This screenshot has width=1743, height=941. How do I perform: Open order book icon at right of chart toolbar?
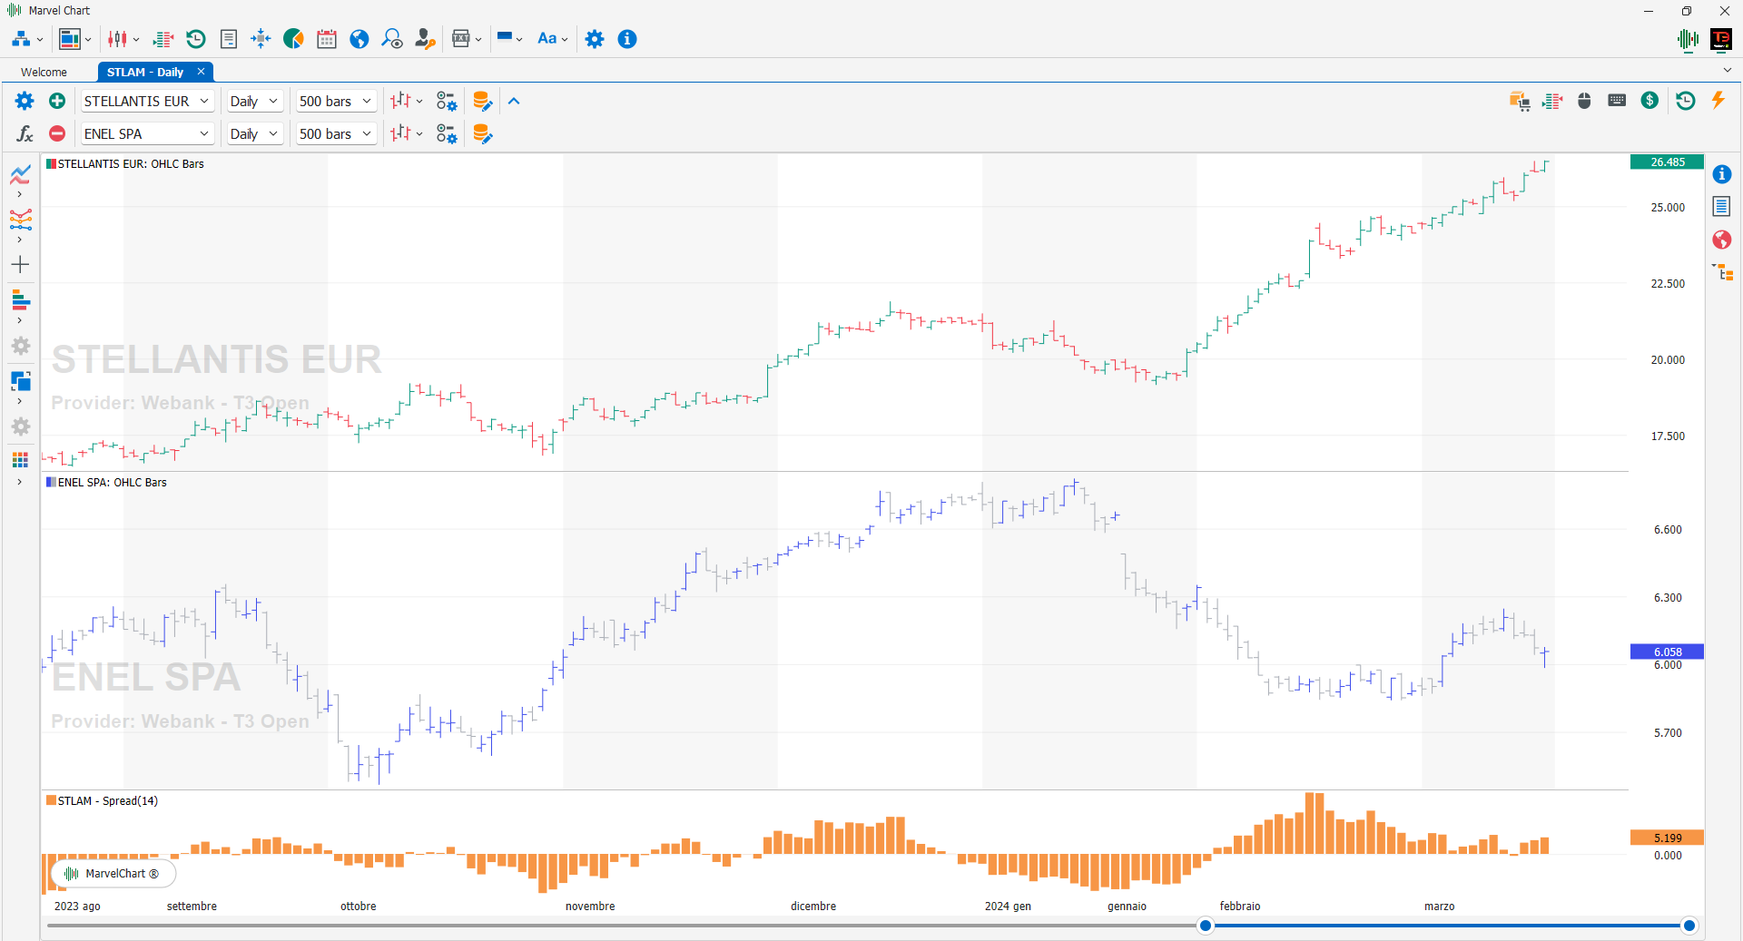[x=1552, y=101]
